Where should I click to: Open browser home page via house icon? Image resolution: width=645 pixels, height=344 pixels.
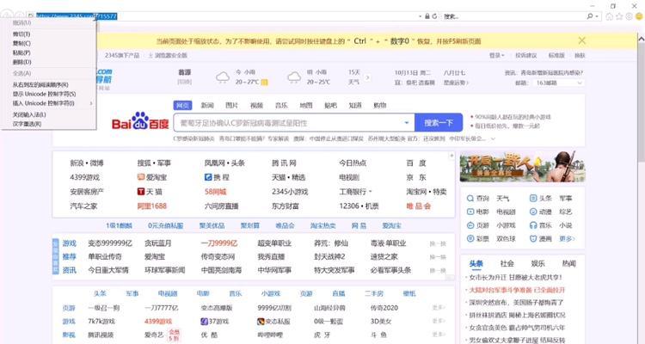click(609, 16)
